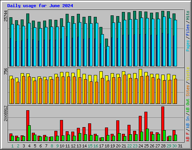Screen dimensions: 192x150
Task: Click the 756 visits axis value
Action: (6, 71)
